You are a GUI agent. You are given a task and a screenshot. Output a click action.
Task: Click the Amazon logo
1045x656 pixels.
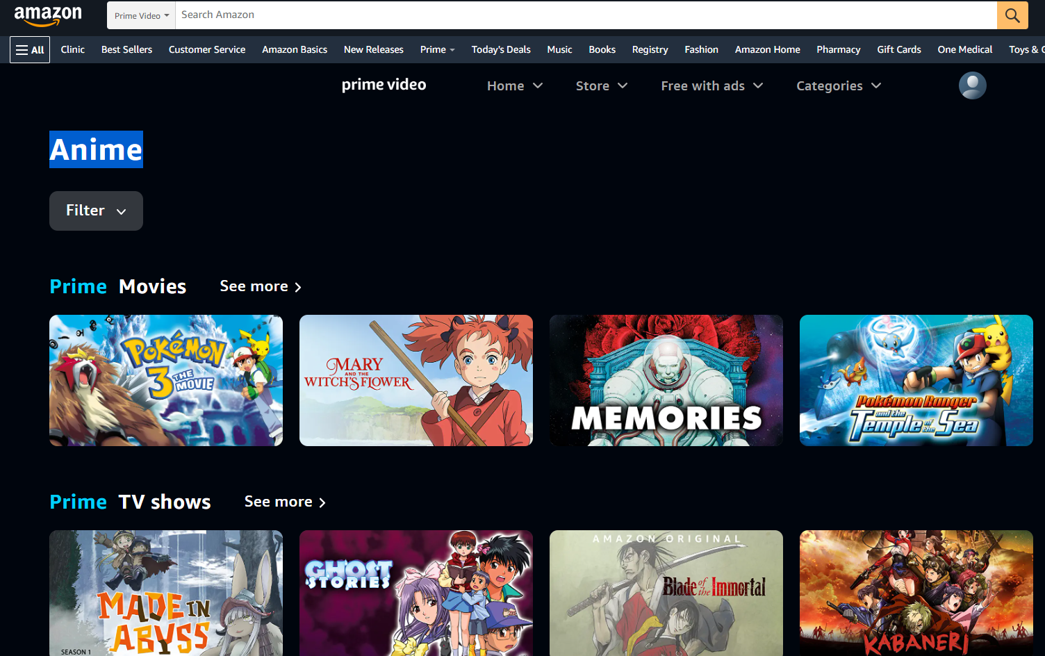[x=48, y=15]
